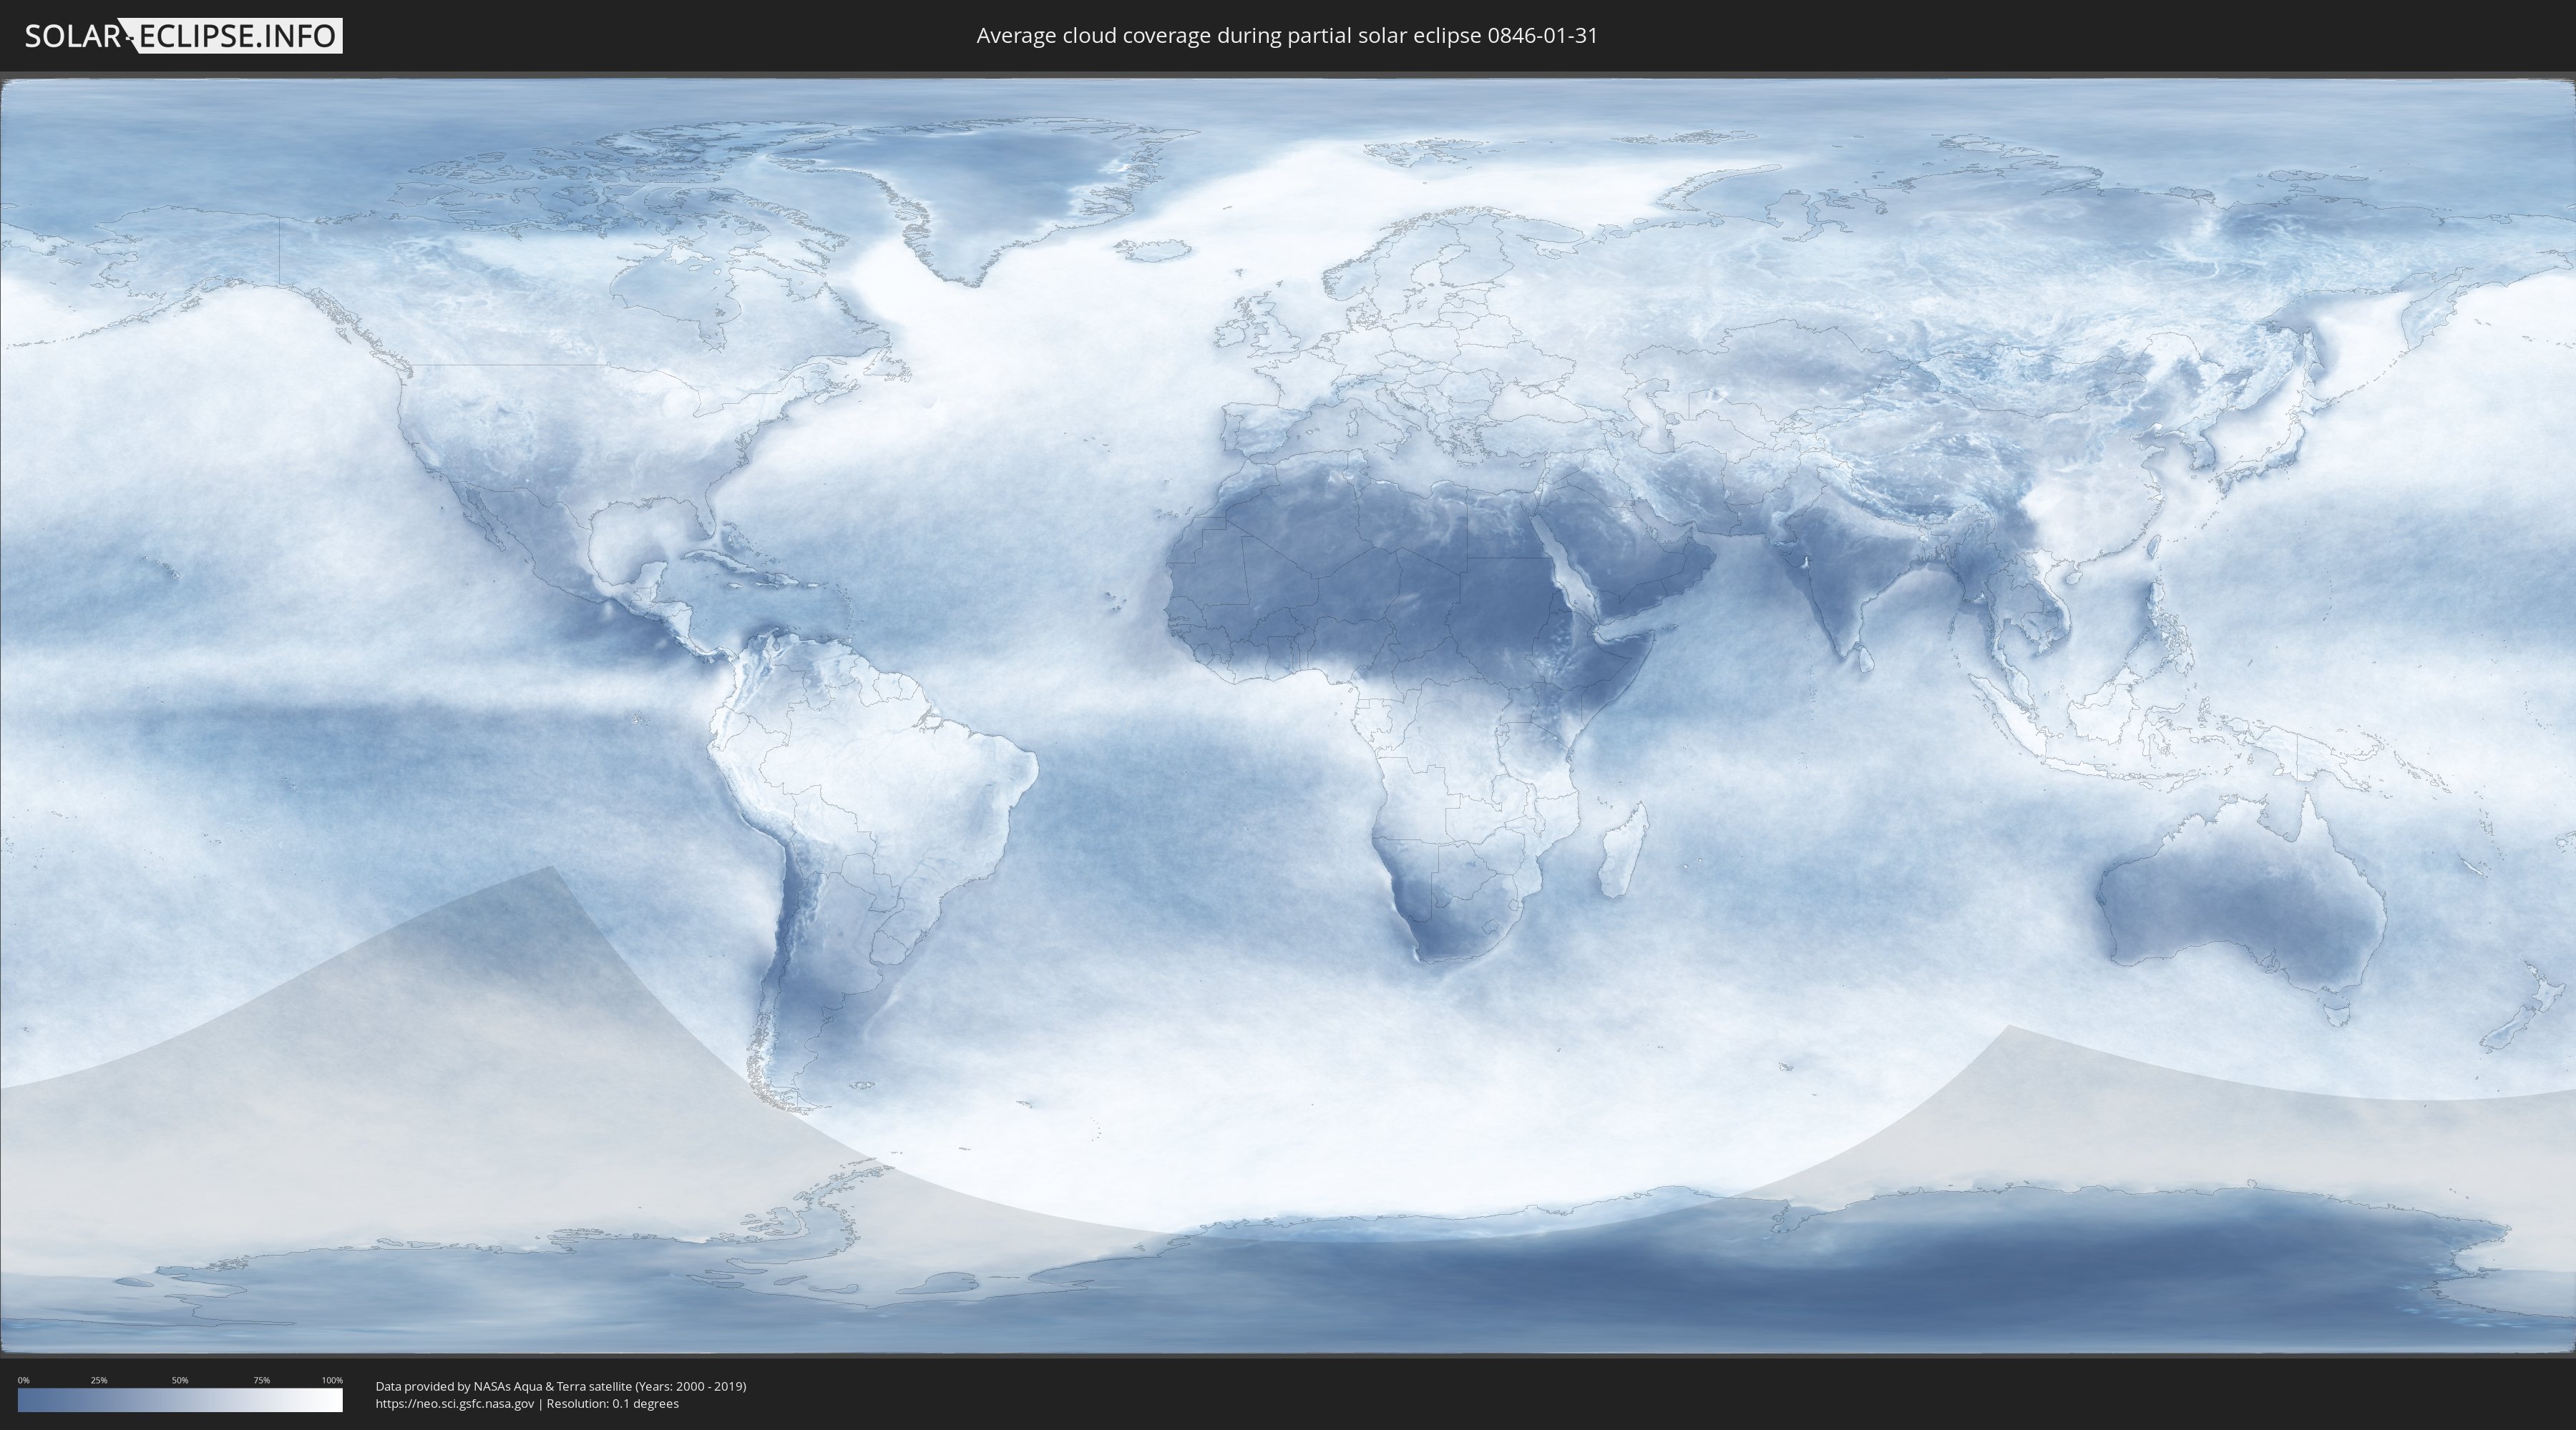The width and height of the screenshot is (2576, 1430).
Task: Click the '75%' legend label
Action: tap(261, 1380)
